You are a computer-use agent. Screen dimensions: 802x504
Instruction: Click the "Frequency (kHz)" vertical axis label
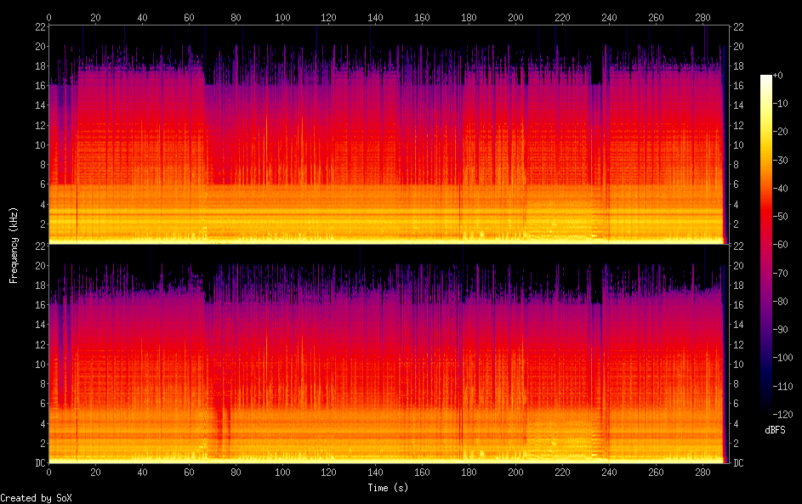[x=14, y=244]
